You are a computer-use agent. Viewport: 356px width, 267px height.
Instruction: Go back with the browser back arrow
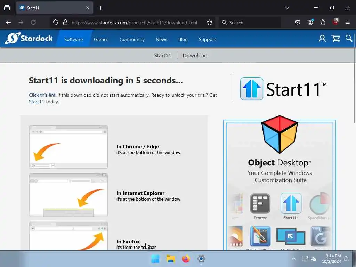coord(8,23)
